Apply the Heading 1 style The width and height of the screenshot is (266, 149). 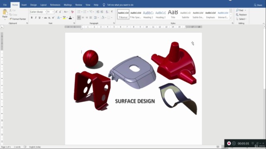[148, 14]
